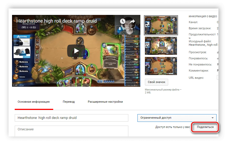Open the info icon dropdown on video
The height and width of the screenshot is (145, 227).
(x=129, y=29)
